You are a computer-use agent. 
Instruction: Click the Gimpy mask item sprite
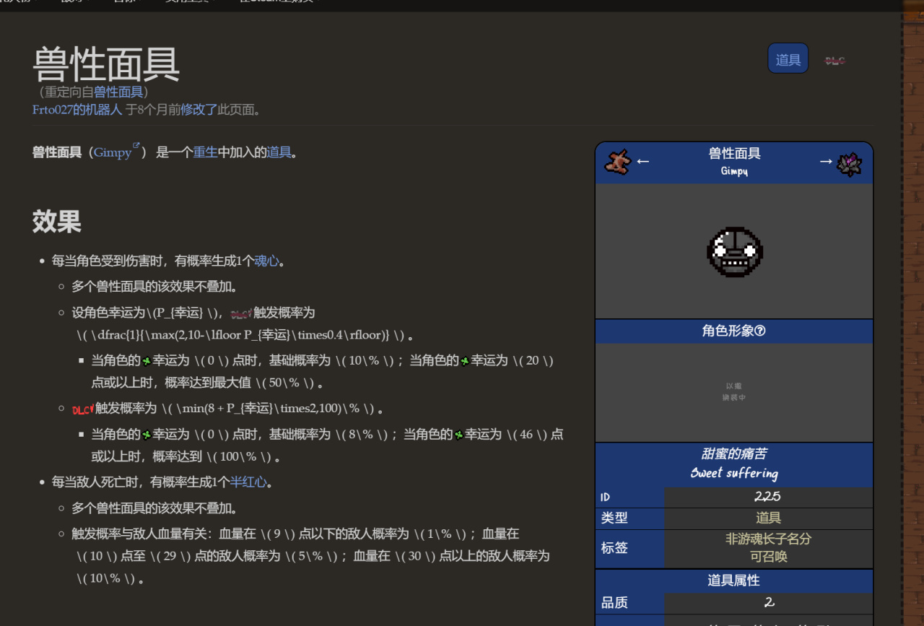734,252
